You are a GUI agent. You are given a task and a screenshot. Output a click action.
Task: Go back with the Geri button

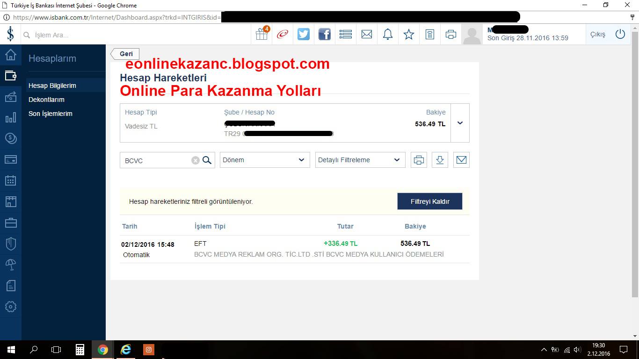tap(125, 54)
